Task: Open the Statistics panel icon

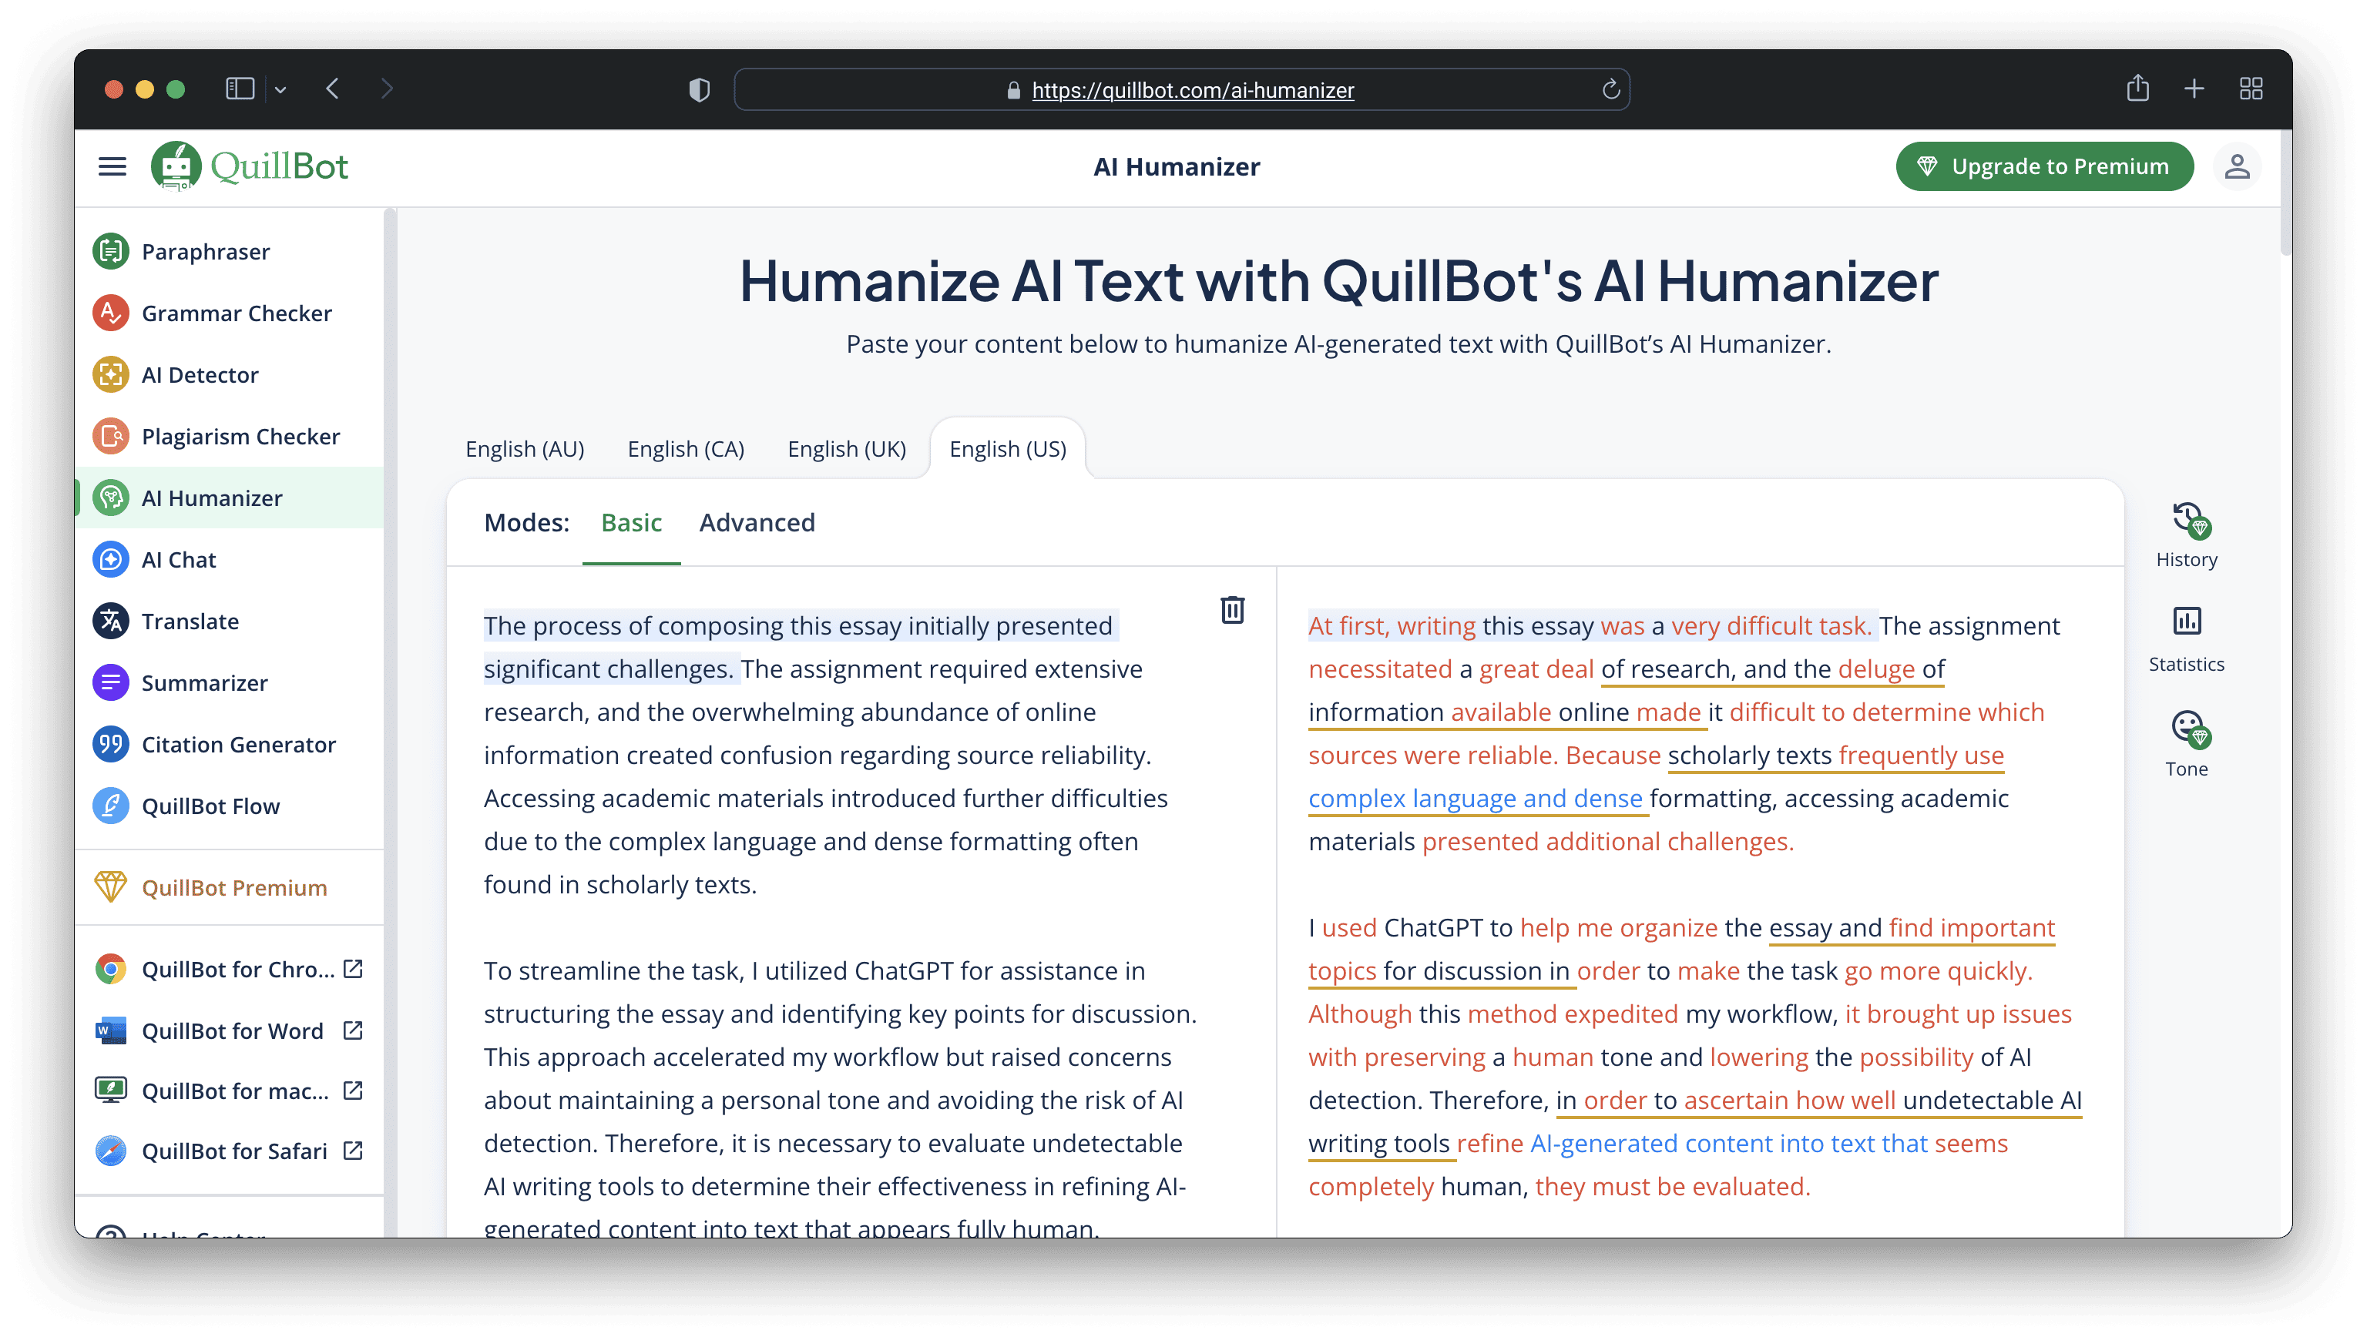Action: point(2186,622)
